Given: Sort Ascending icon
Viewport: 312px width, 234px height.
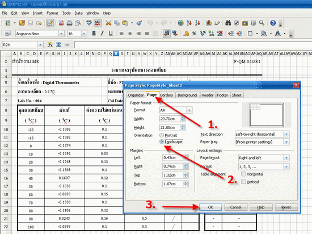Looking at the screenshot, I should 189,23.
